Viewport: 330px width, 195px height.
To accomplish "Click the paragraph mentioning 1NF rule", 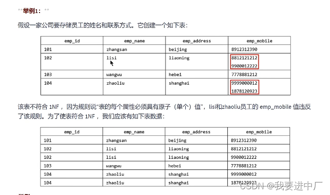I will 164,111.
